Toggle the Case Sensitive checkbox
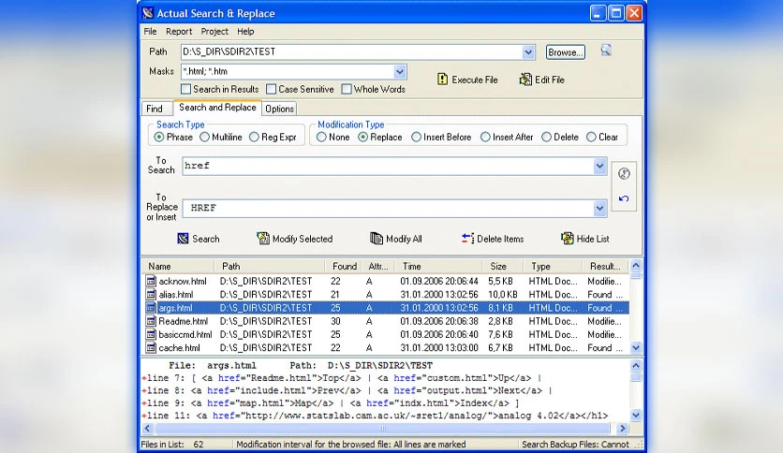Screen dimensions: 783x453 click(x=272, y=89)
